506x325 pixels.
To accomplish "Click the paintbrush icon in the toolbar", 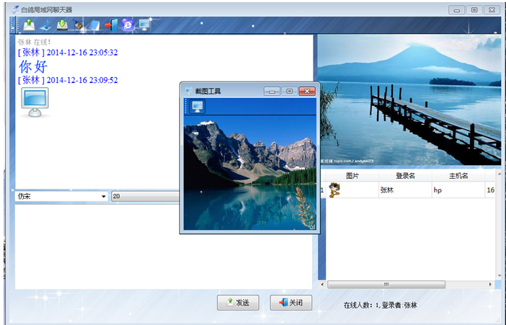I will click(x=79, y=25).
